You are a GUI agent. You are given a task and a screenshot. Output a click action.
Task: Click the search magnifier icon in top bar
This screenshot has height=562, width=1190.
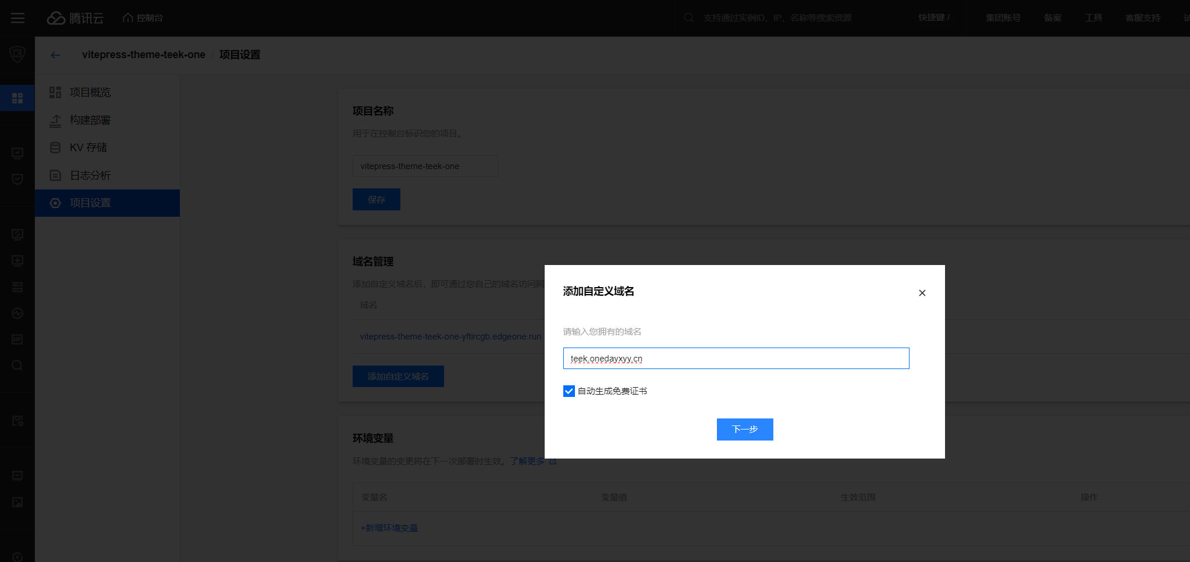coord(689,18)
